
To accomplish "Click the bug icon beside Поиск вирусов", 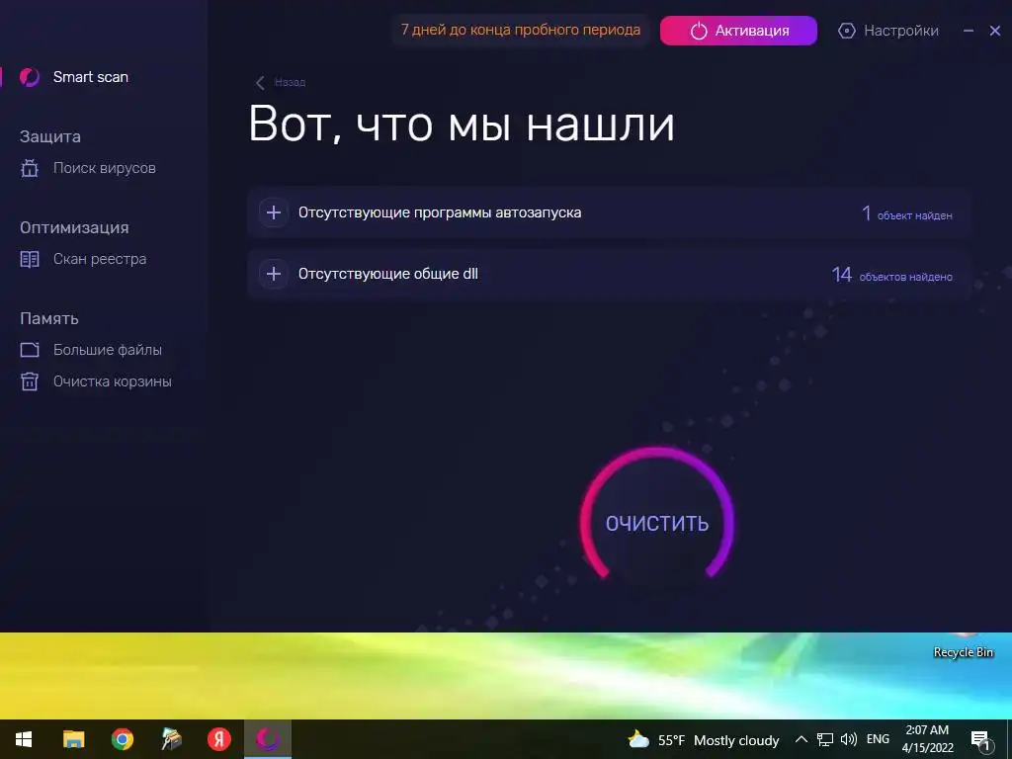I will (30, 168).
